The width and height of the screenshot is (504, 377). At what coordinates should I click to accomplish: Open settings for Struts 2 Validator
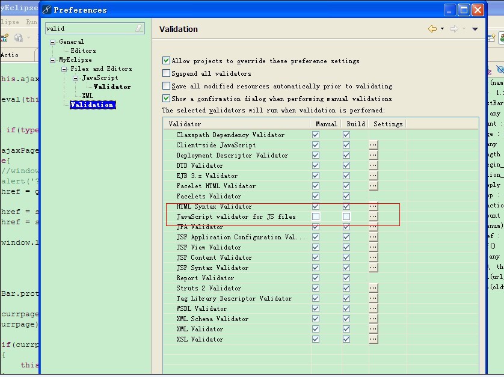(x=373, y=288)
